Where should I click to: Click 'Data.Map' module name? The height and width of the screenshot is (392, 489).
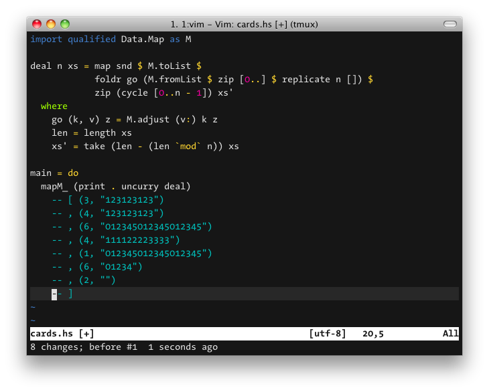pos(143,39)
